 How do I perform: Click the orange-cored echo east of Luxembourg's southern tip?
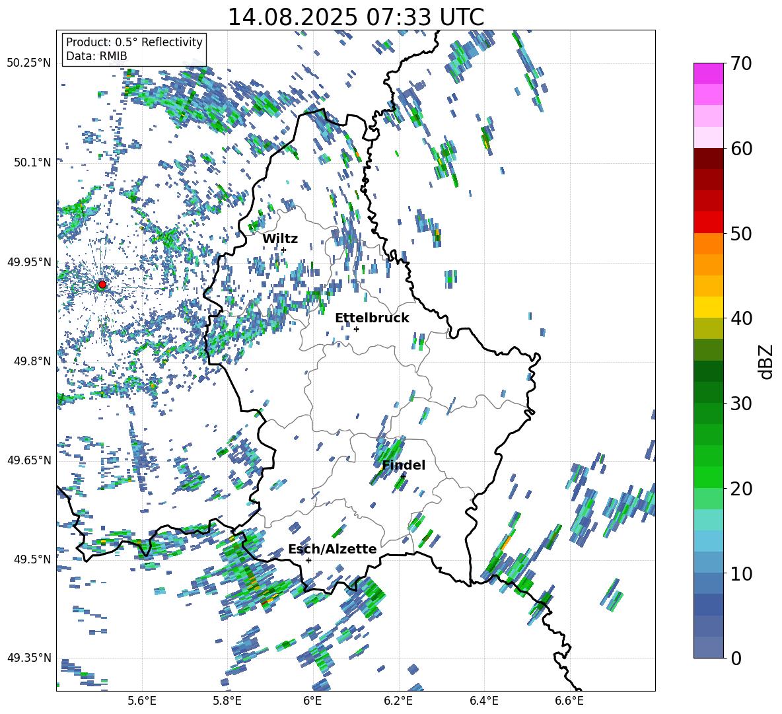pos(506,542)
